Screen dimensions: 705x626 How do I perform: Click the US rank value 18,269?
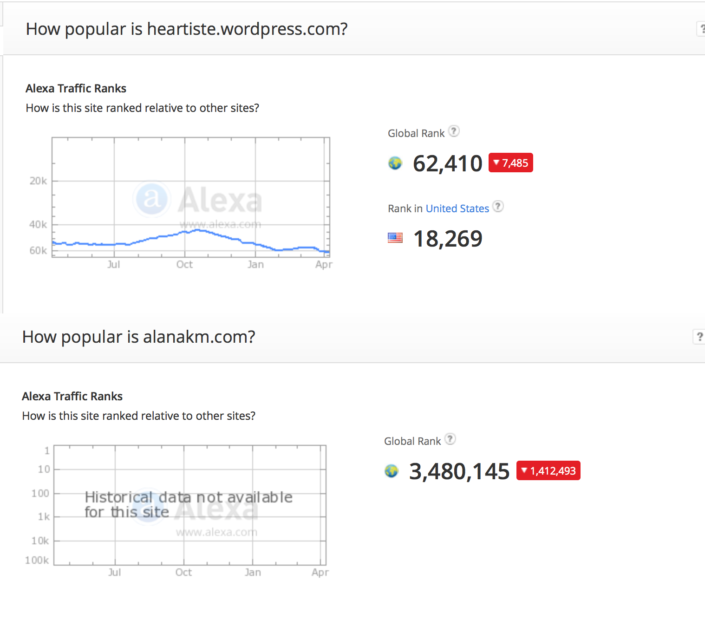click(x=448, y=239)
